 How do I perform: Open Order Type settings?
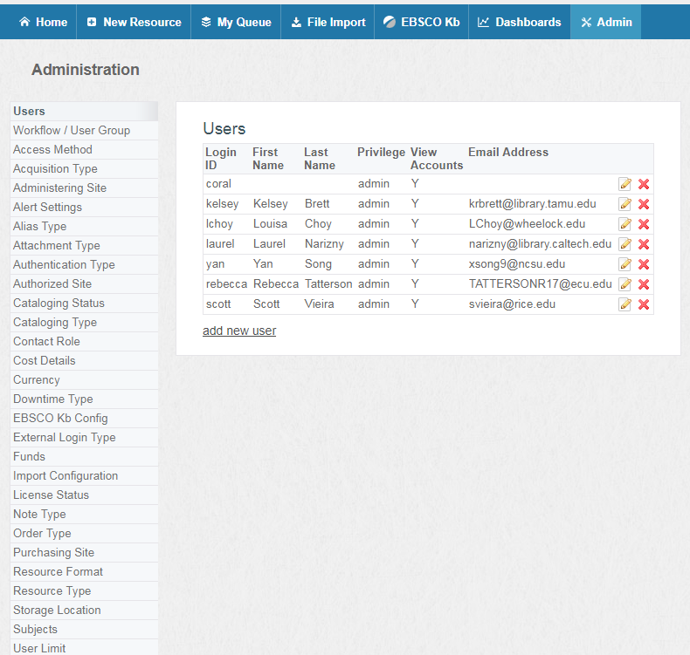[84, 533]
